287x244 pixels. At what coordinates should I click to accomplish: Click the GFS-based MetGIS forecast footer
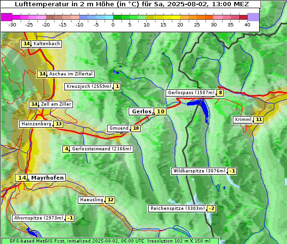(110, 241)
